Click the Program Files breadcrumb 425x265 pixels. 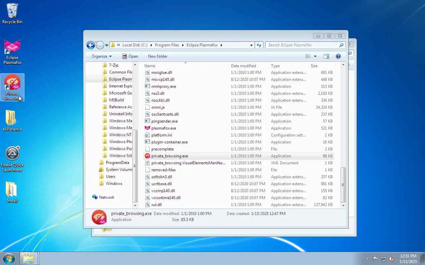167,45
